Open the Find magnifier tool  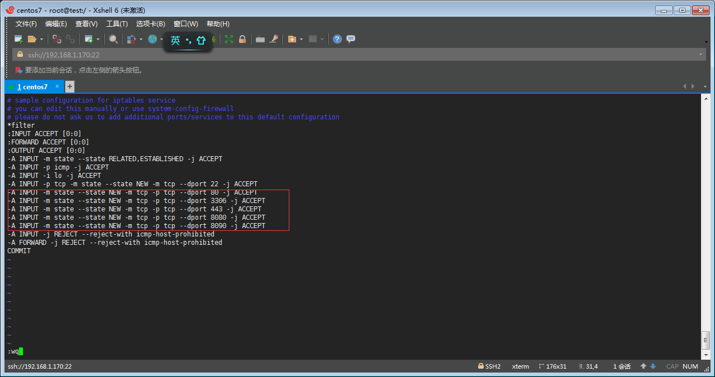coord(113,39)
